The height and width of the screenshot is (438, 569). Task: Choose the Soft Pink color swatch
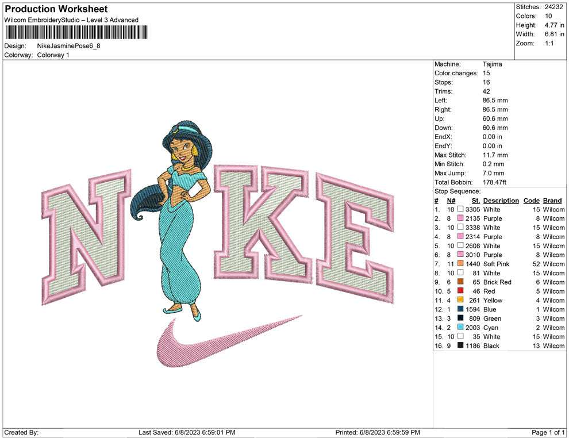[x=460, y=263]
